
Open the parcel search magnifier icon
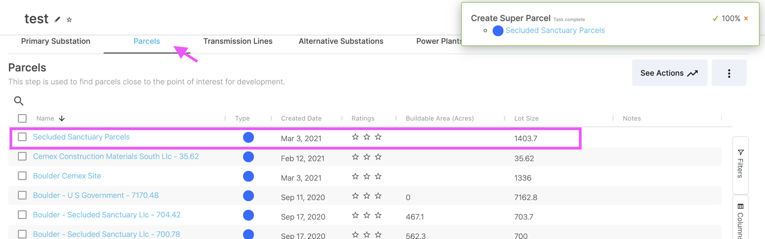pyautogui.click(x=19, y=101)
